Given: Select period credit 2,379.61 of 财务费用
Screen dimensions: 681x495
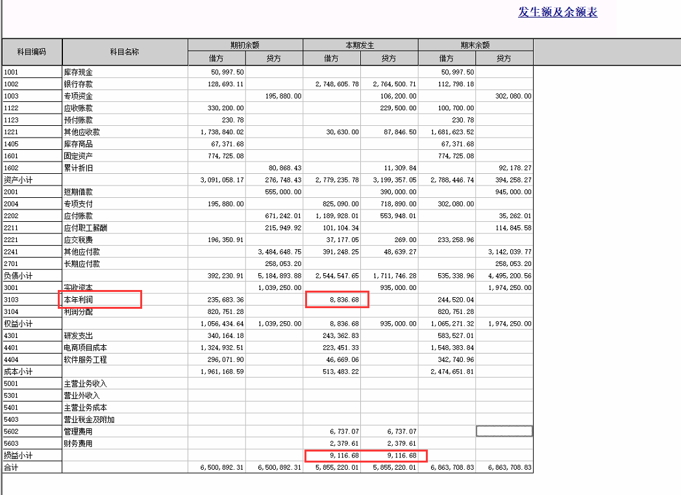Looking at the screenshot, I should click(402, 444).
